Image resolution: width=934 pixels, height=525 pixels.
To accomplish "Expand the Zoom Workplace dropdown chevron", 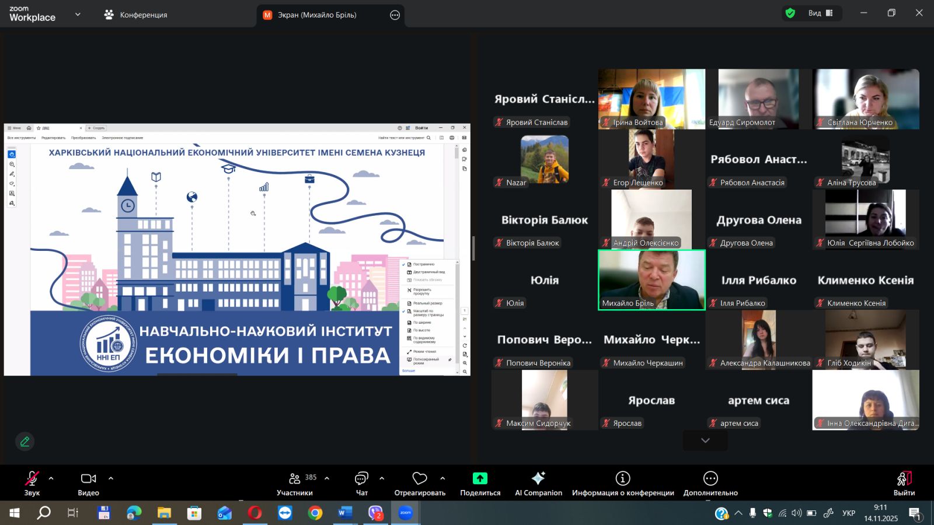I will (78, 15).
